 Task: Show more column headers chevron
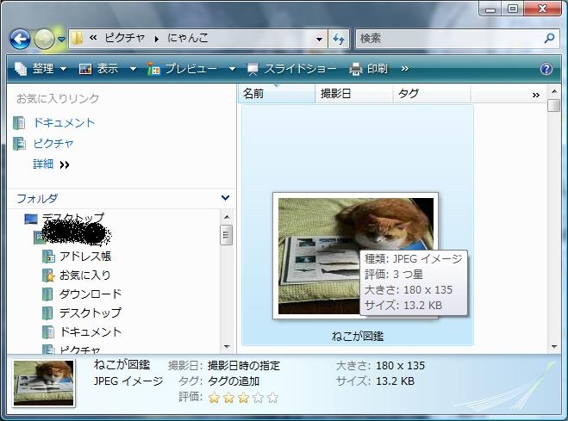pyautogui.click(x=536, y=95)
